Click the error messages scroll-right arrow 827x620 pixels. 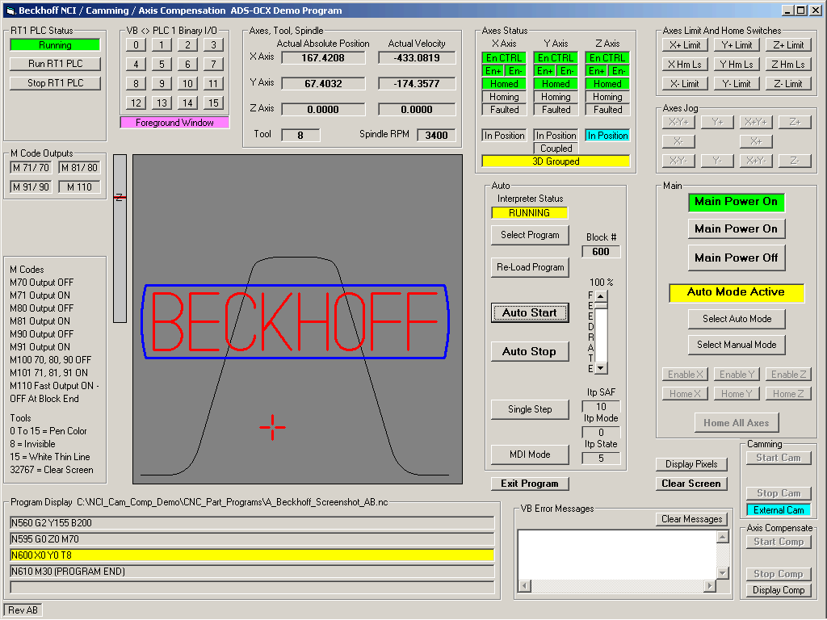710,585
